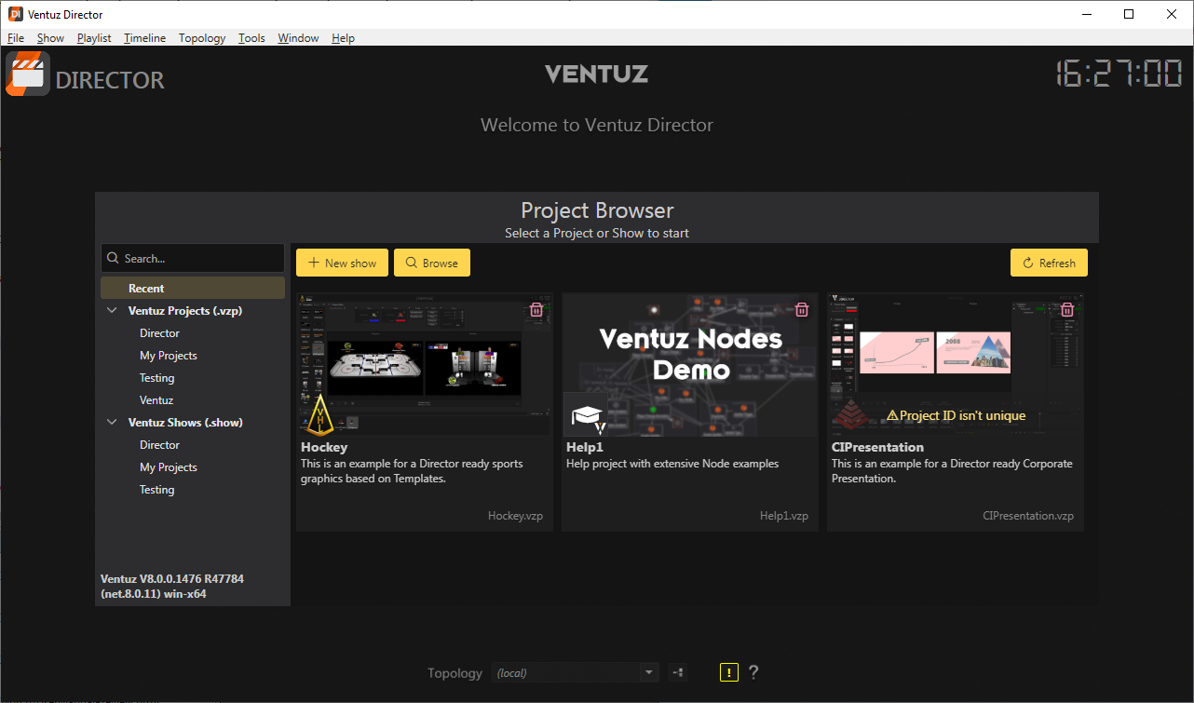Select Testing under Ventuz Projects
The height and width of the screenshot is (703, 1194).
(x=157, y=378)
